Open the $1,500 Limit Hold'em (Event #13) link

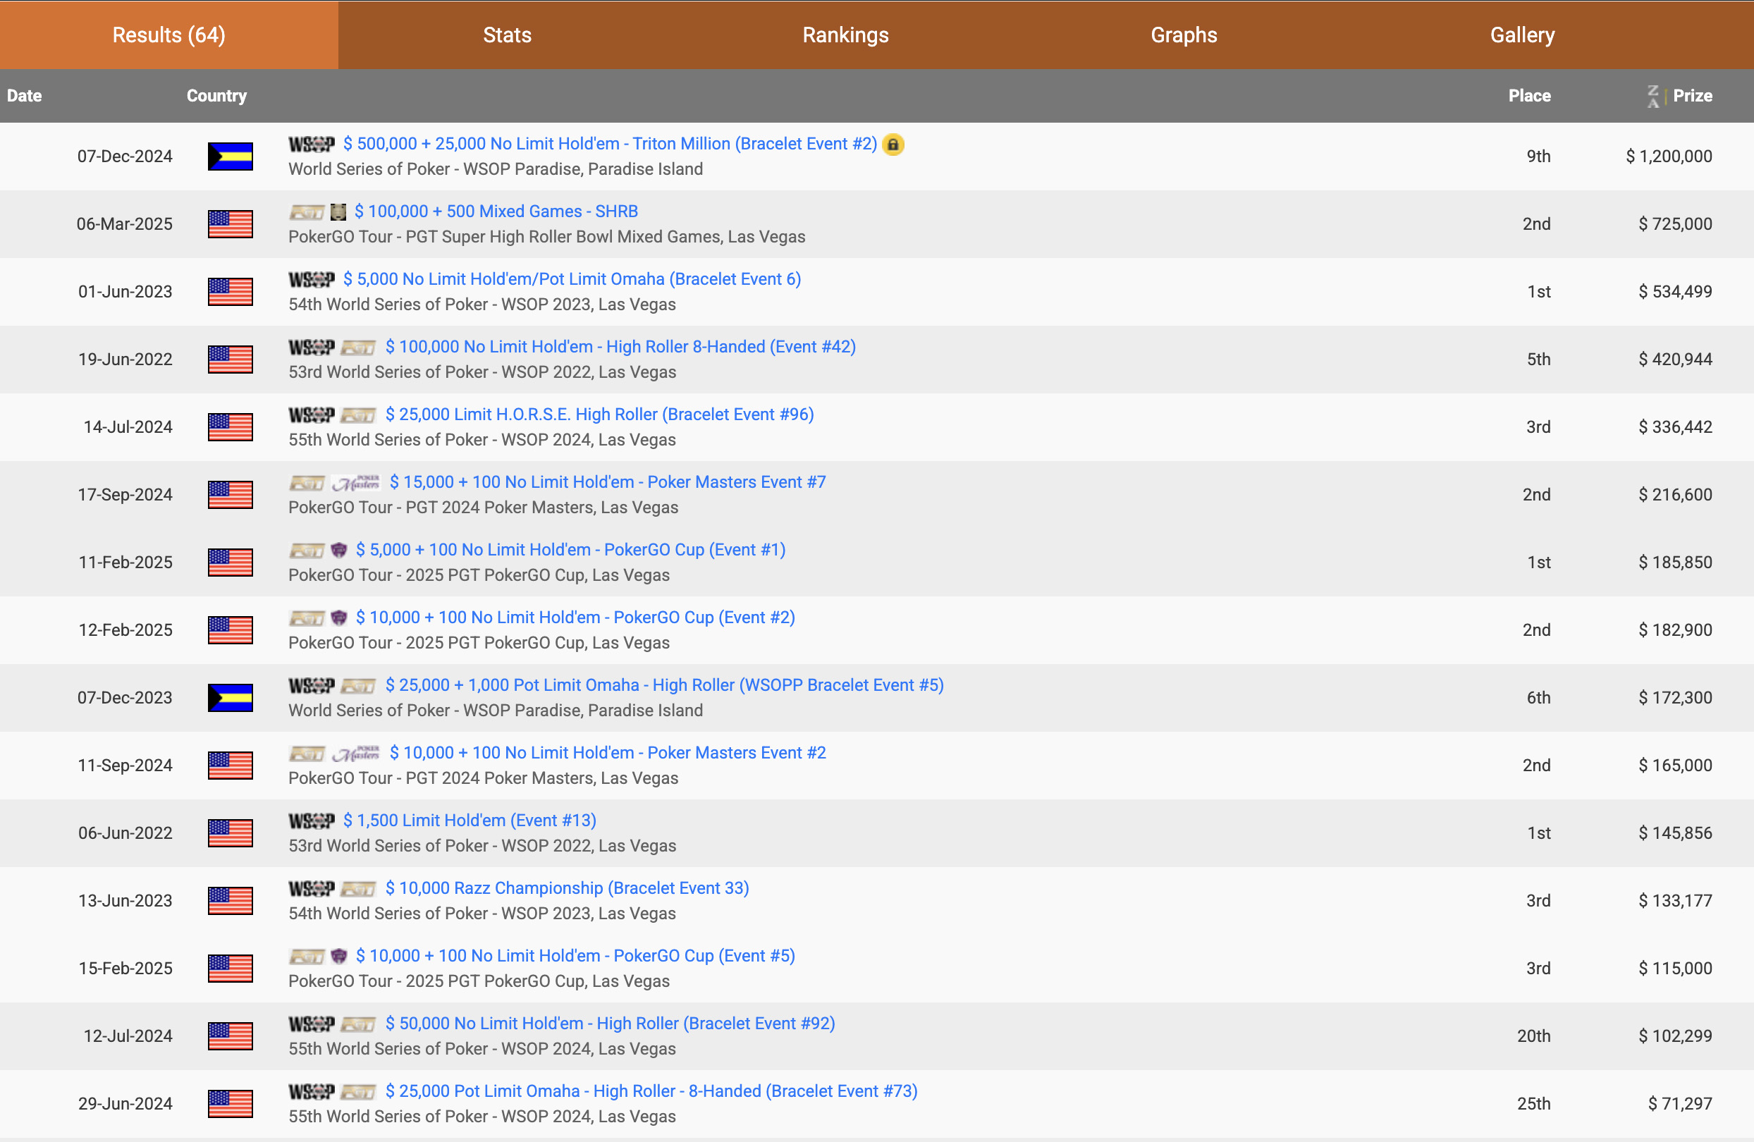(470, 820)
